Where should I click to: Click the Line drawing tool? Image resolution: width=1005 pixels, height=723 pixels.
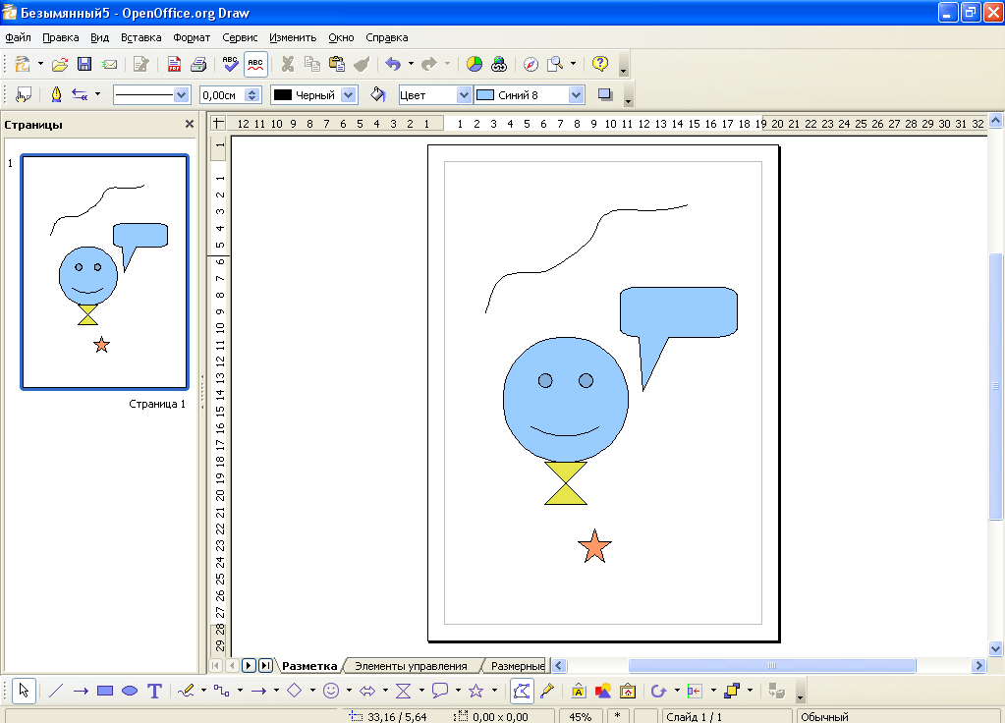(56, 692)
